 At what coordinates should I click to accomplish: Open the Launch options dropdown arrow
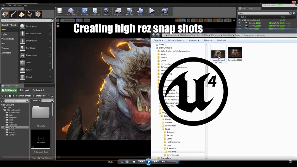tap(171, 12)
